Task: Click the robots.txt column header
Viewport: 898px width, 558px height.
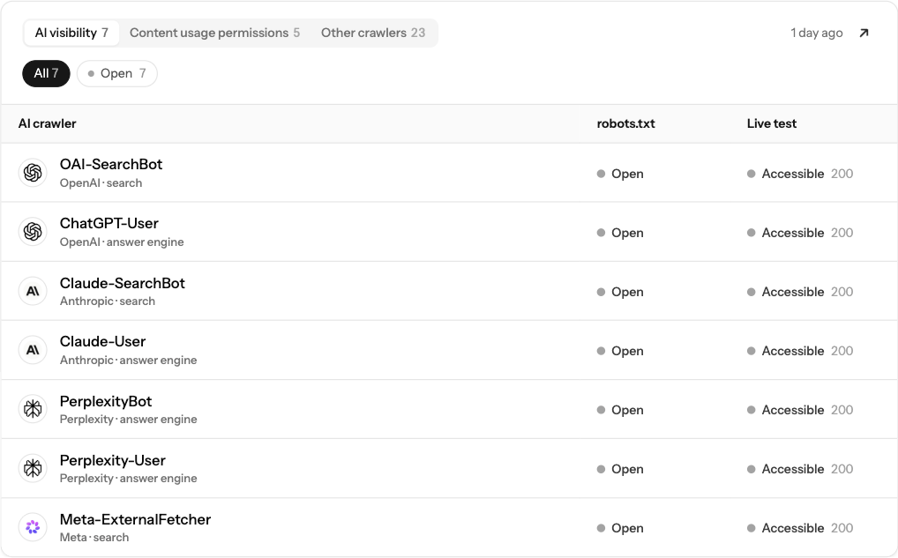Action: coord(625,123)
